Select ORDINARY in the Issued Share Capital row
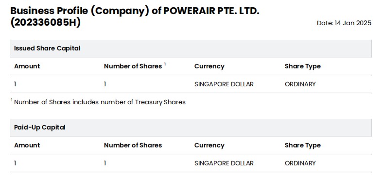 point(300,84)
